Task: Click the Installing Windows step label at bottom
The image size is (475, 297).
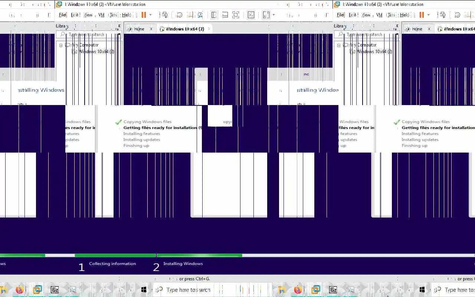Action: (183, 264)
